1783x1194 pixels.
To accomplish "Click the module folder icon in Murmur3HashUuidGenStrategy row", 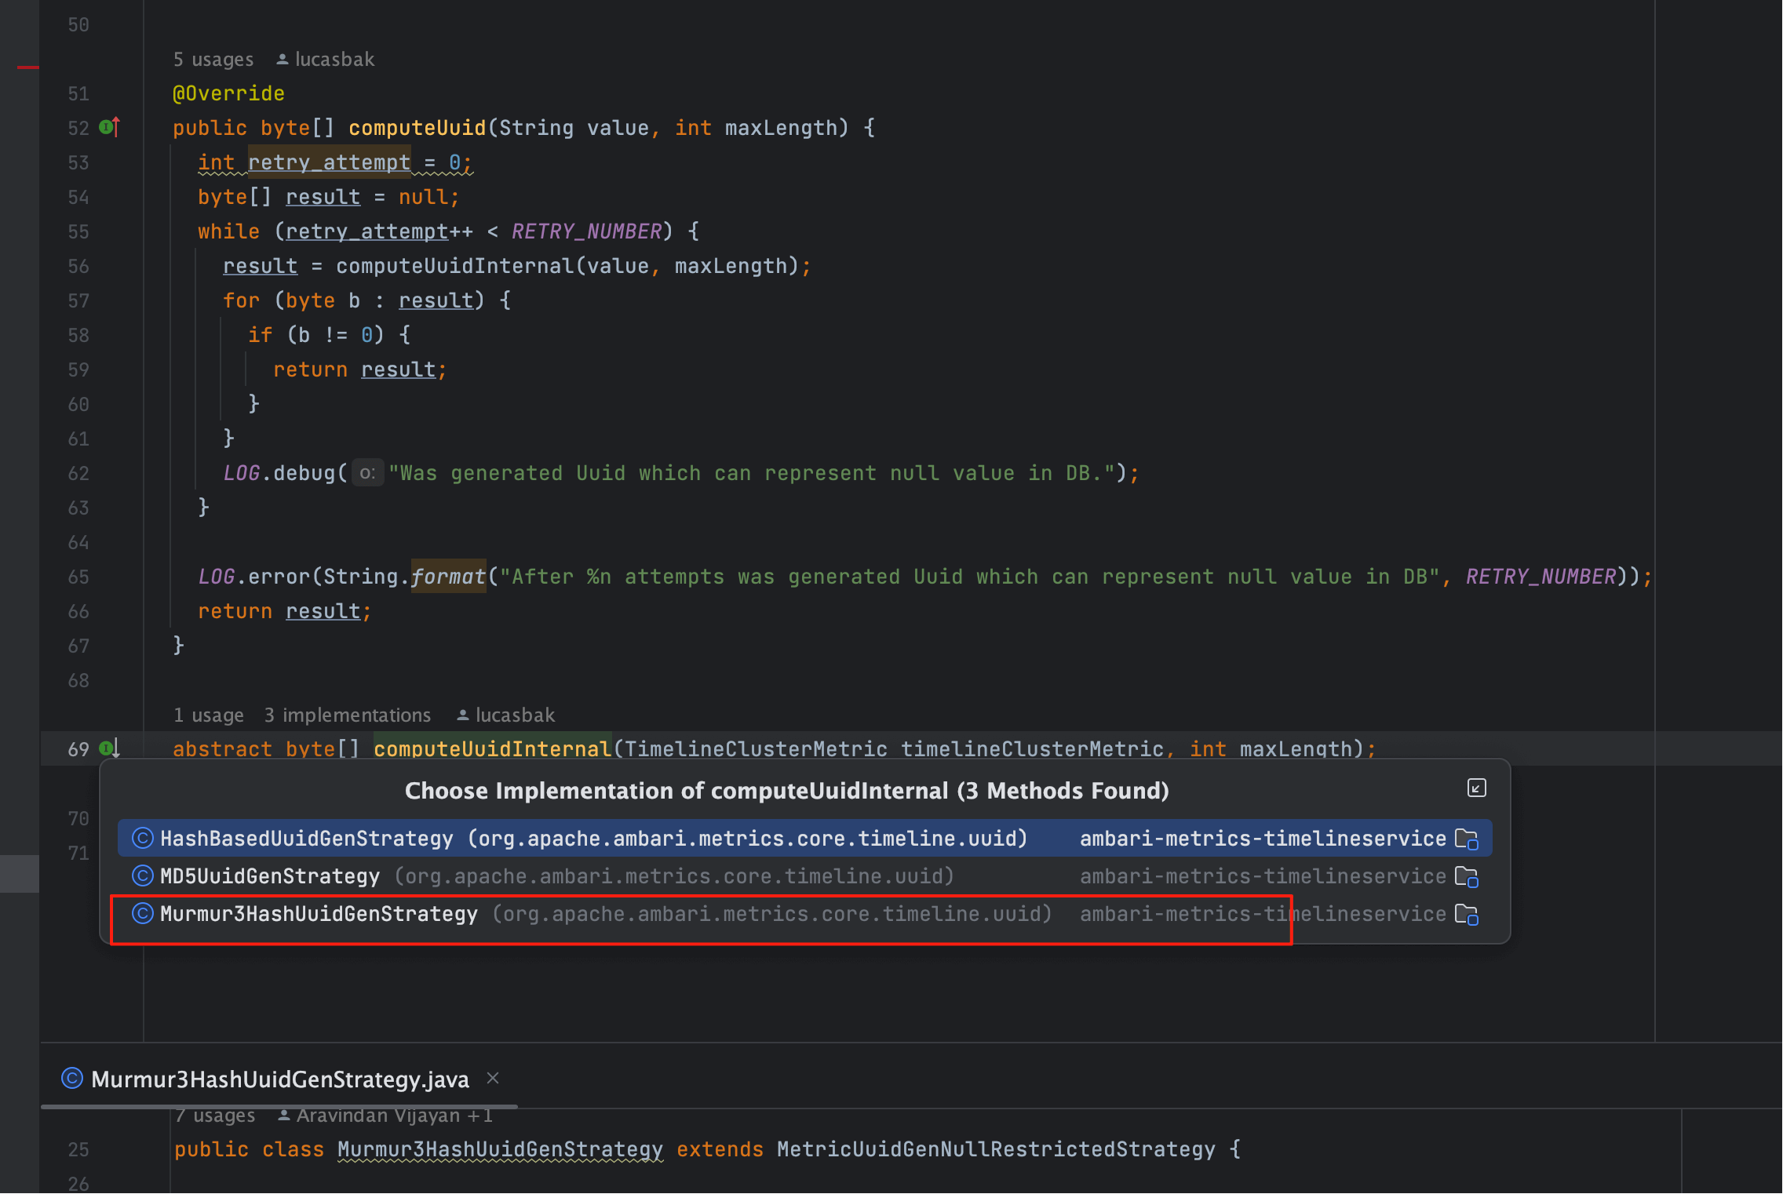I will pyautogui.click(x=1466, y=915).
